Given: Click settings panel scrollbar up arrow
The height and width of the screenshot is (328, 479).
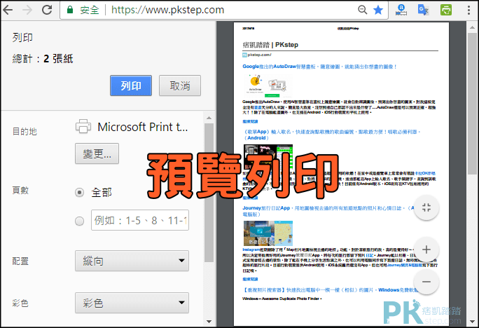Looking at the screenshot, I should point(209,118).
